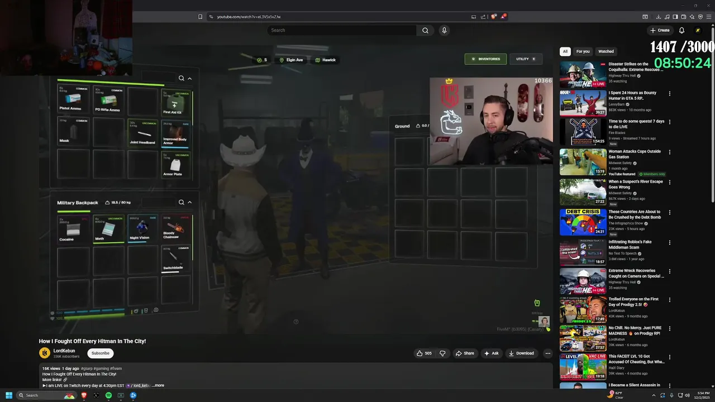Click LordKebun channel avatar
Viewport: 715px width, 402px height.
(x=45, y=353)
